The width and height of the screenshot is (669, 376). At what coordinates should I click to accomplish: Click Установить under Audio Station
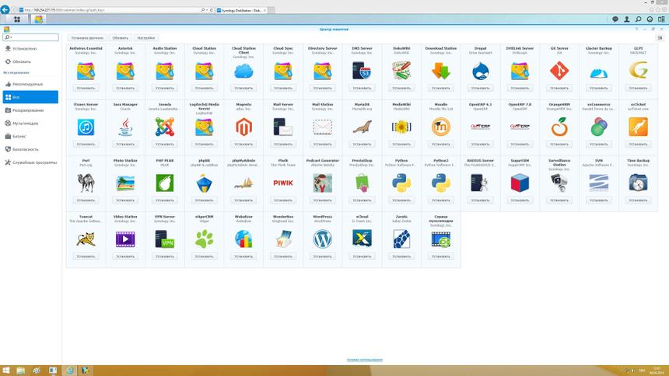click(x=165, y=89)
